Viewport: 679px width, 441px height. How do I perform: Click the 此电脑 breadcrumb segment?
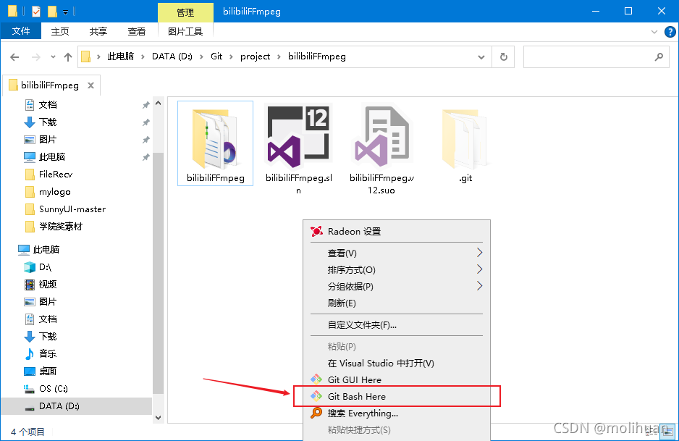pos(121,56)
